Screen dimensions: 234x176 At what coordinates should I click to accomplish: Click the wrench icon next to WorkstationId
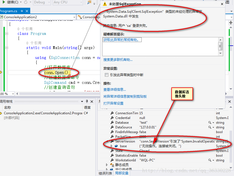coord(112,160)
